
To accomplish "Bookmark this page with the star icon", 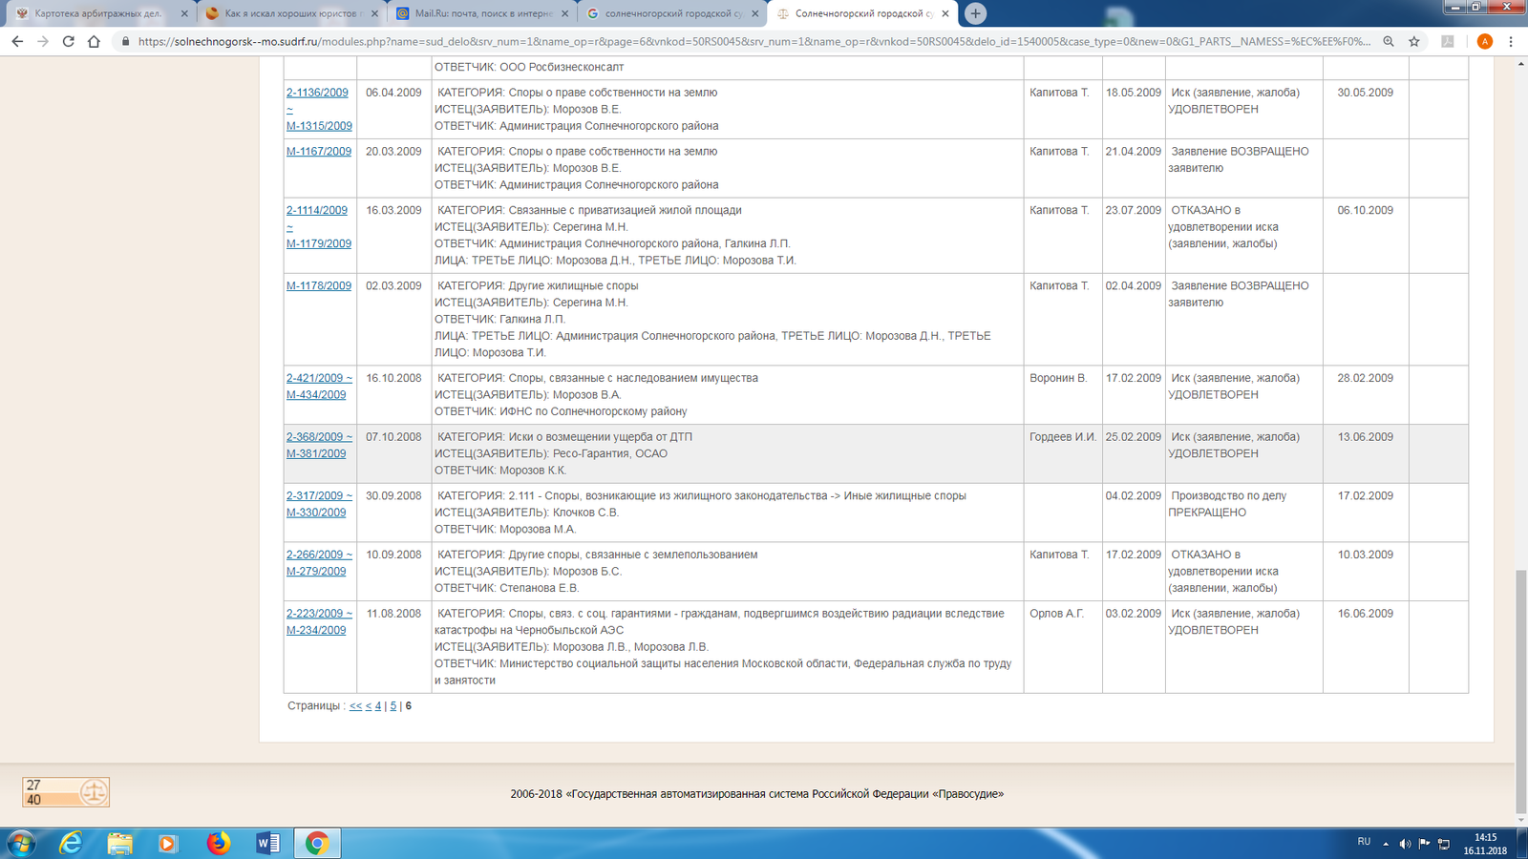I will [1414, 41].
